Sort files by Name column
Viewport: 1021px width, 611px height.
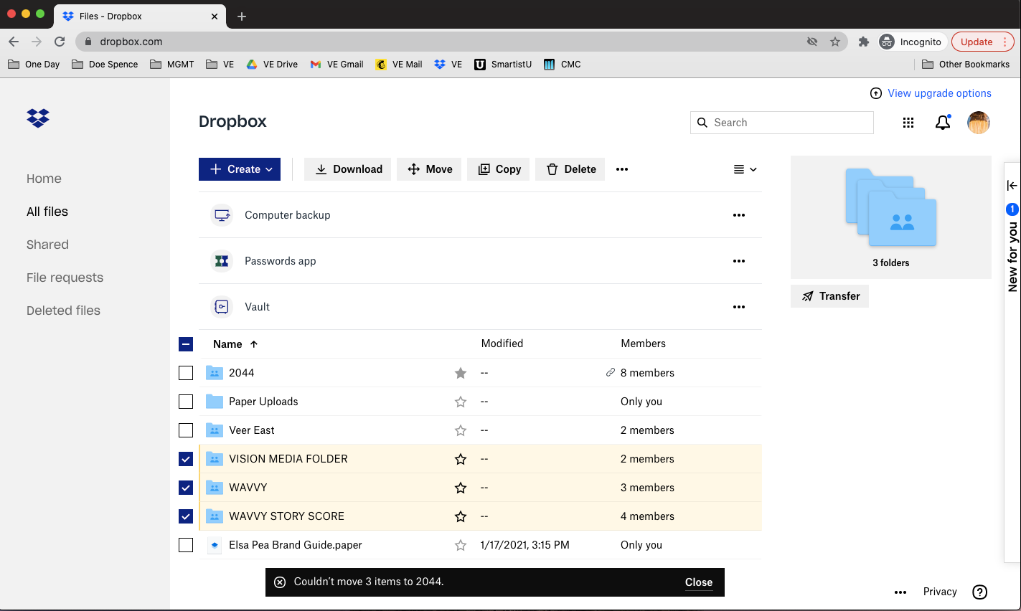(227, 344)
